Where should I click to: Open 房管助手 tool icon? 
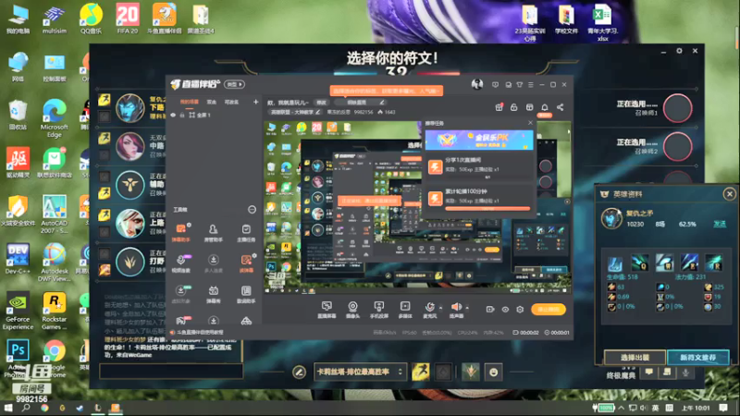214,233
